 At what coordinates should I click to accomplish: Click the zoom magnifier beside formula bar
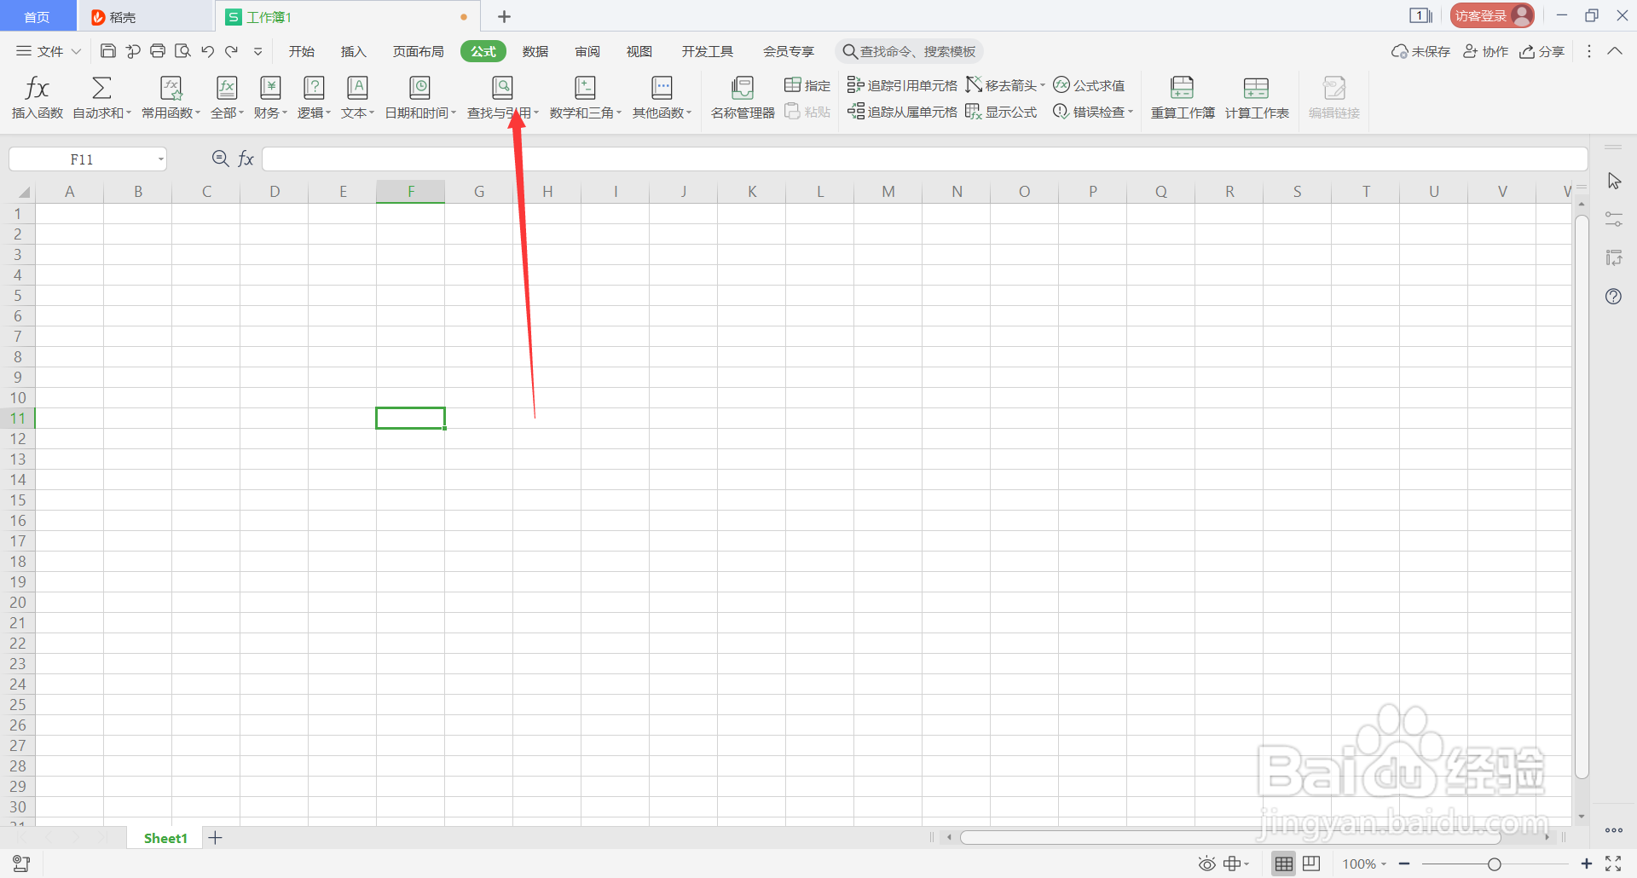pos(220,159)
